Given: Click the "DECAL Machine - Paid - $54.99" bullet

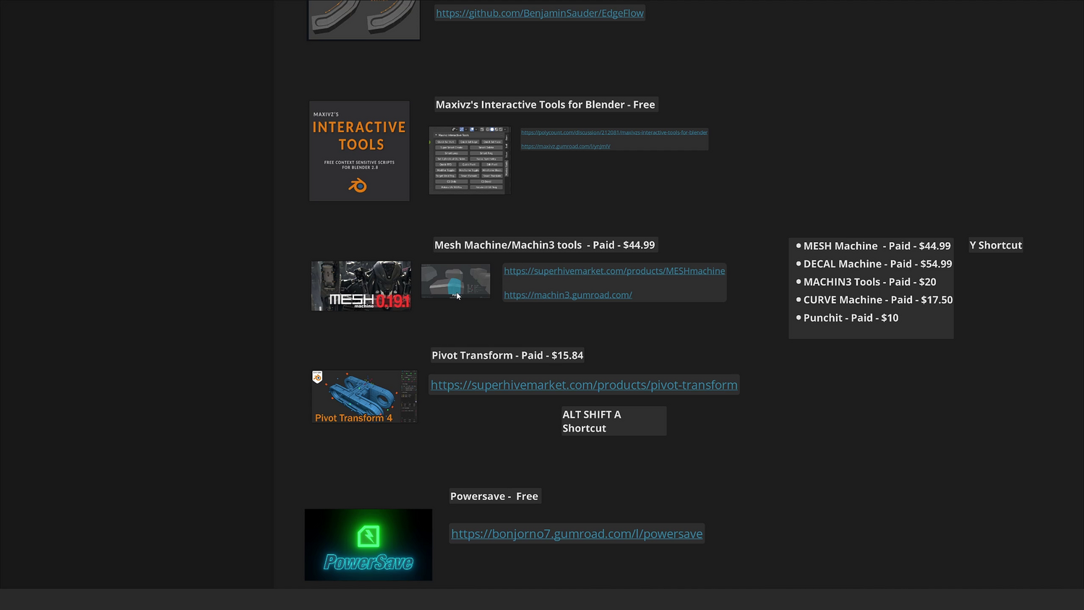Looking at the screenshot, I should (x=874, y=264).
